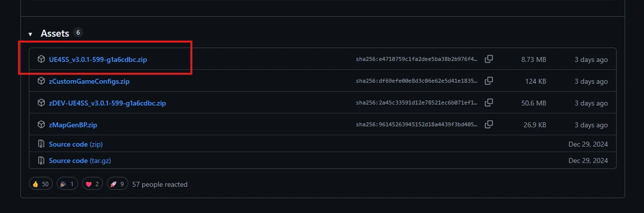Download zCustomGameConfigs.zip file
The width and height of the screenshot is (644, 213).
(x=89, y=81)
